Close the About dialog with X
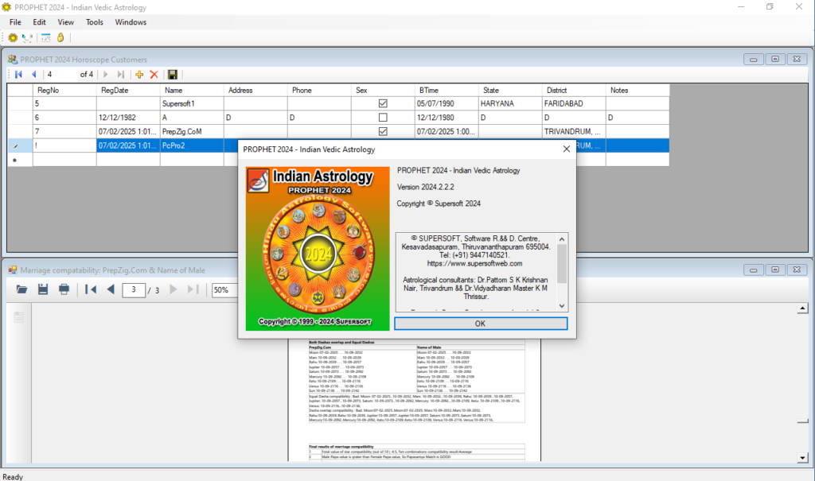815x481 pixels. tap(567, 149)
